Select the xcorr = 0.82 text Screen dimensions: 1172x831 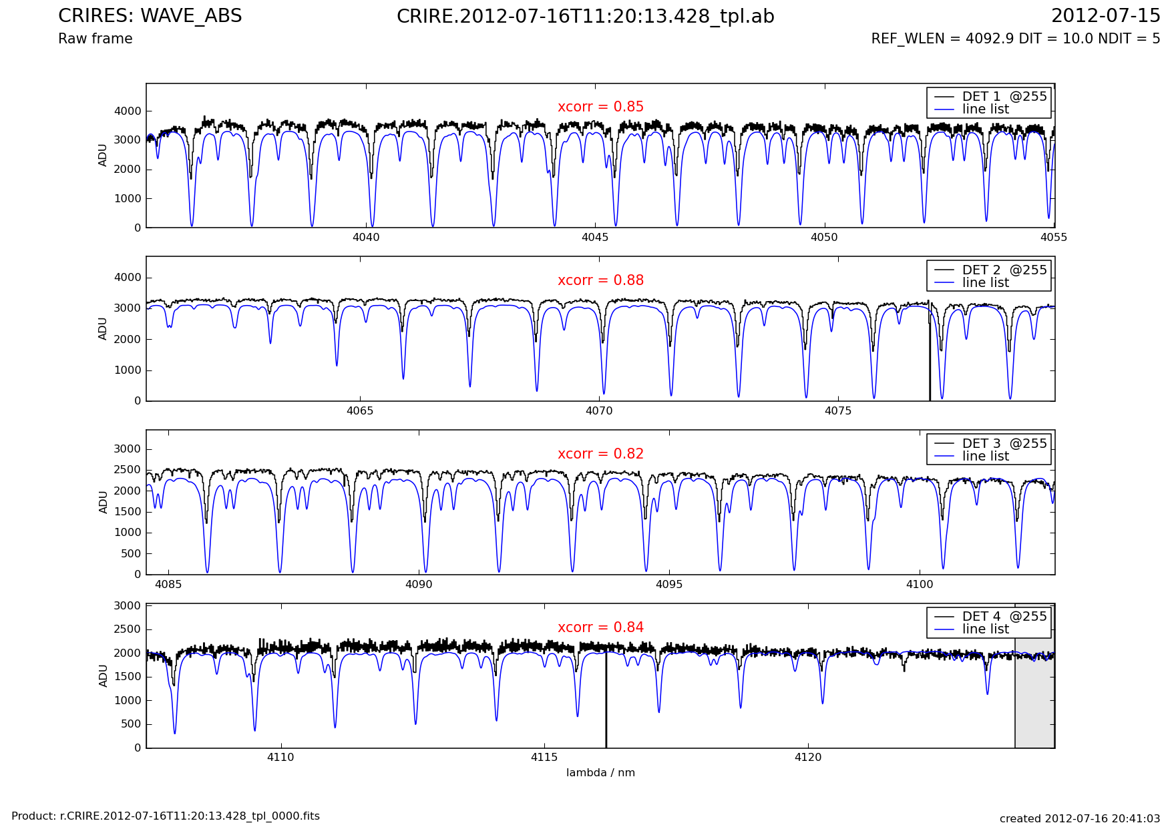click(600, 454)
